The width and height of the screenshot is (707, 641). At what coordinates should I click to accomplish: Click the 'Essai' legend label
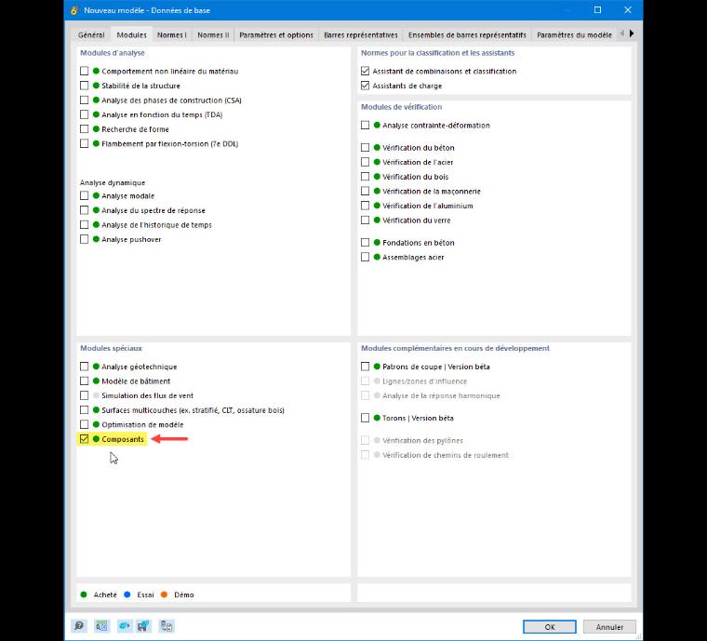[x=145, y=594]
